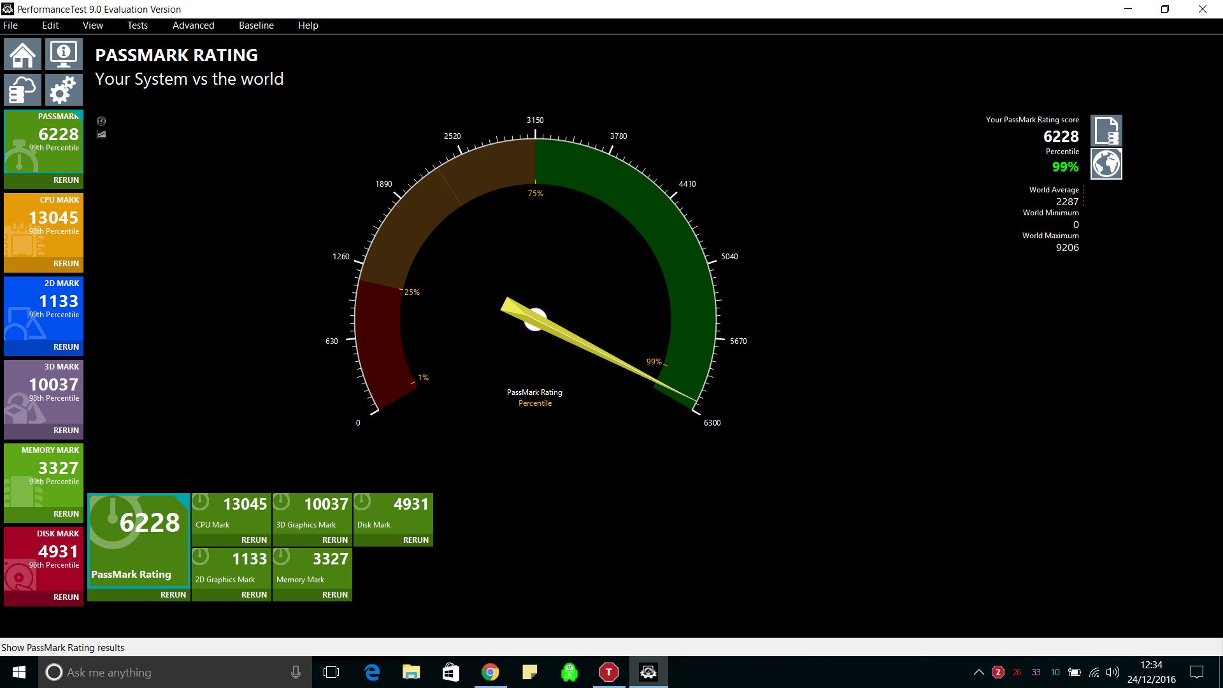This screenshot has width=1223, height=688.
Task: Click the green 99% percentile value
Action: (1065, 167)
